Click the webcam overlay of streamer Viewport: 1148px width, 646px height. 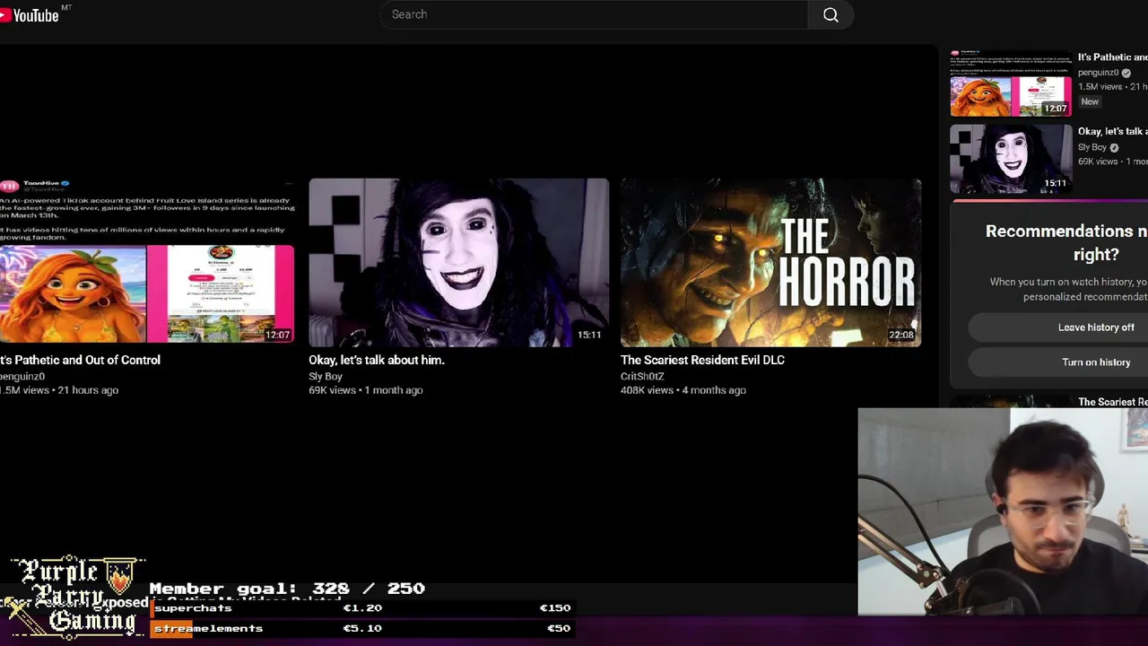coord(1003,511)
